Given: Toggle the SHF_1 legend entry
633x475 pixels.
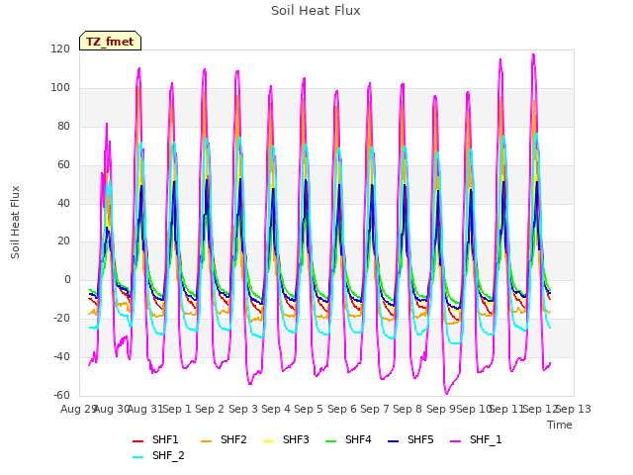Looking at the screenshot, I should point(476,439).
